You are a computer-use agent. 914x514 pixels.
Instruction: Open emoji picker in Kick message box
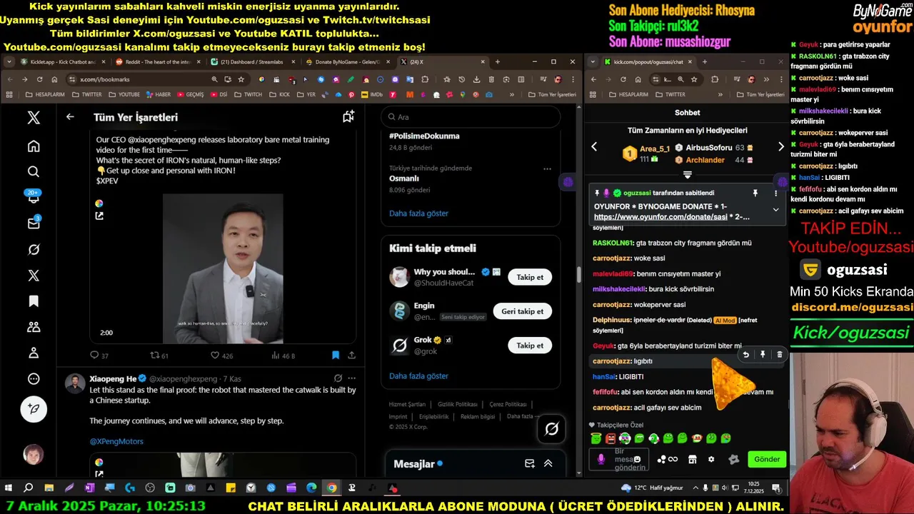tap(637, 459)
